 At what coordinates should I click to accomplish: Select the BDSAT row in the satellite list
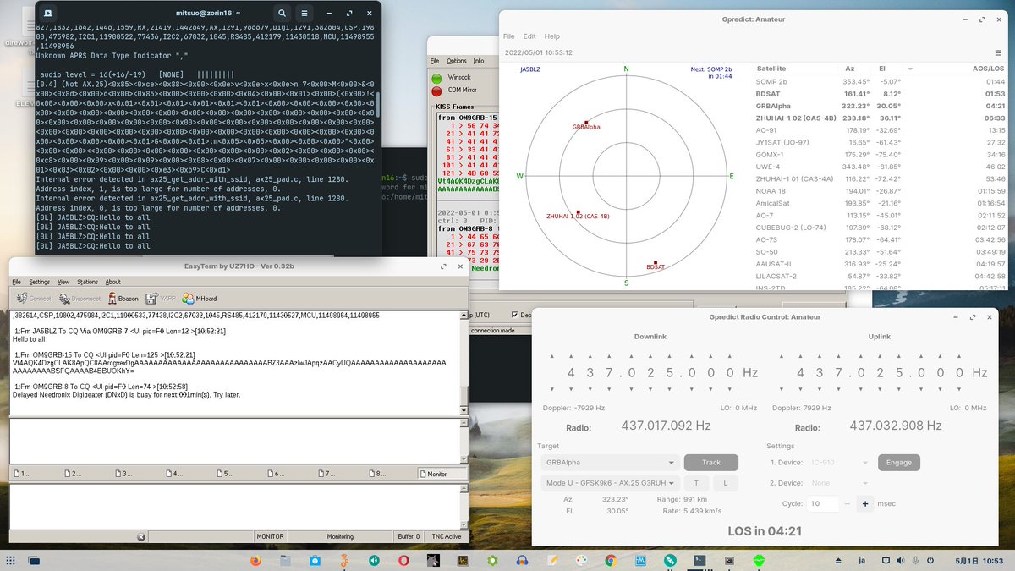coord(881,94)
